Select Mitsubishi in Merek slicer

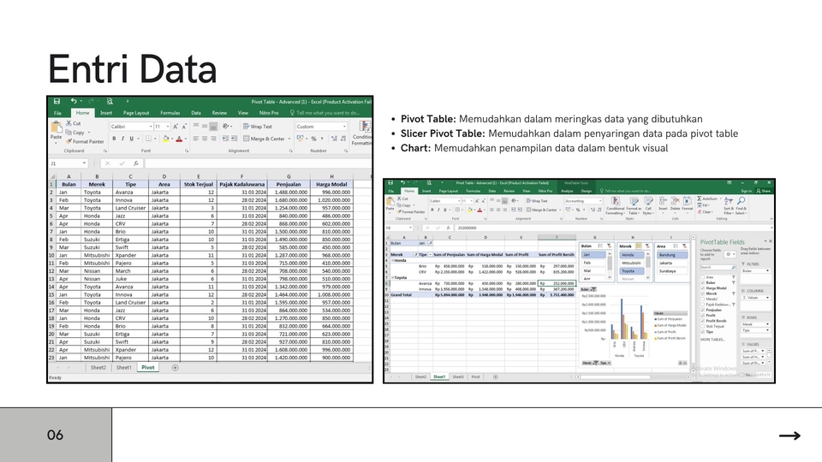(632, 263)
